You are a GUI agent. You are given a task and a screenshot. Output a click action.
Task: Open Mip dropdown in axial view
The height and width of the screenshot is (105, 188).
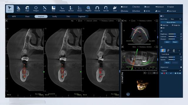pyautogui.click(x=127, y=21)
